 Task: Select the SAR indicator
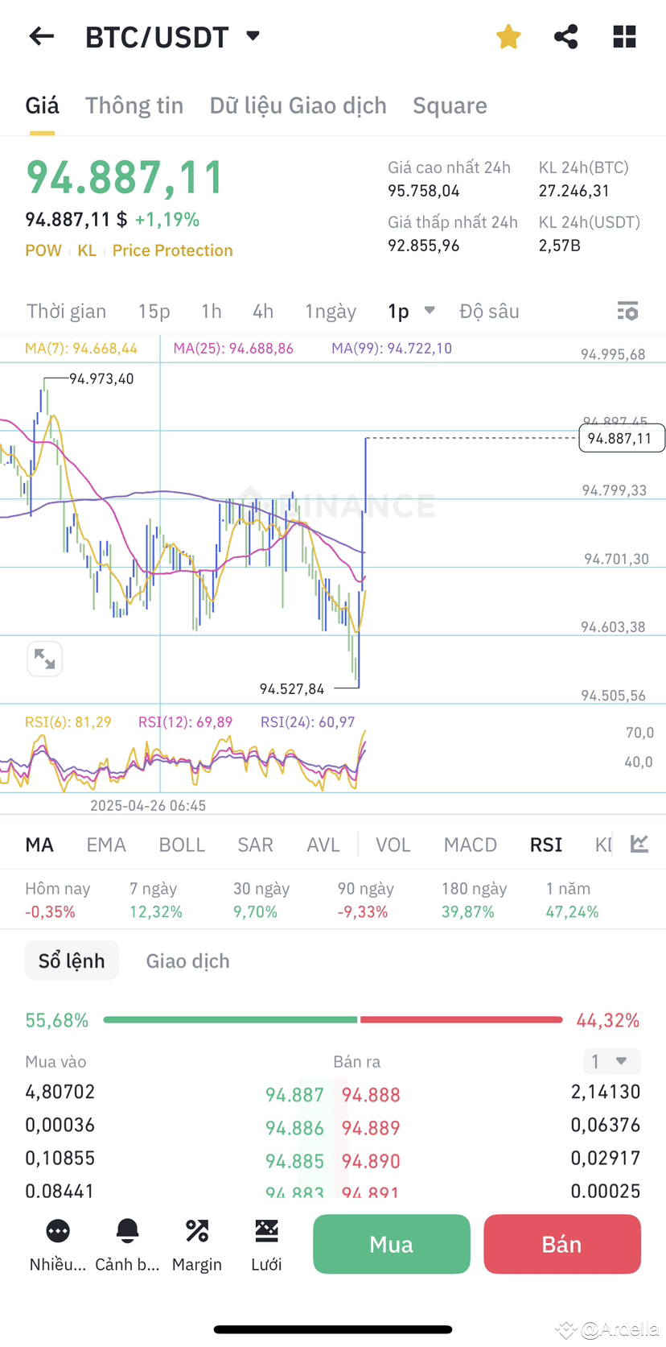click(x=255, y=845)
